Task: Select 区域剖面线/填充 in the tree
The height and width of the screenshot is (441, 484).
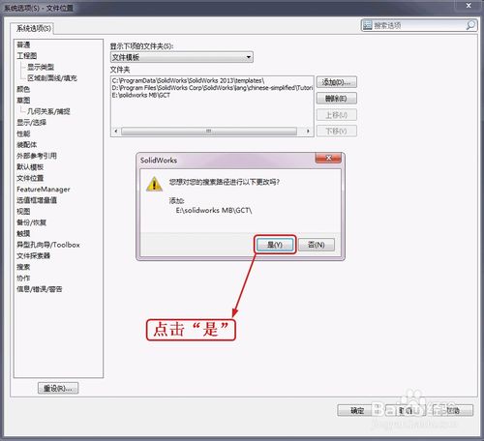Action: click(x=52, y=78)
